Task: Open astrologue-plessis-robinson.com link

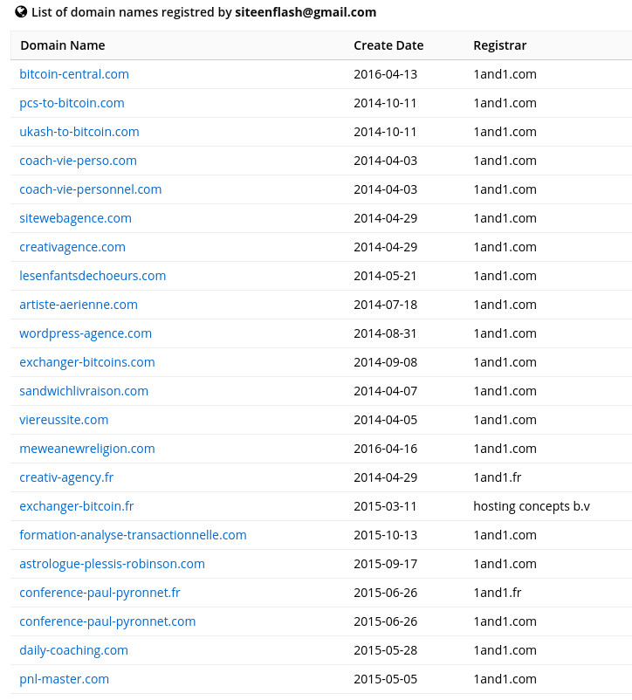Action: coord(112,564)
